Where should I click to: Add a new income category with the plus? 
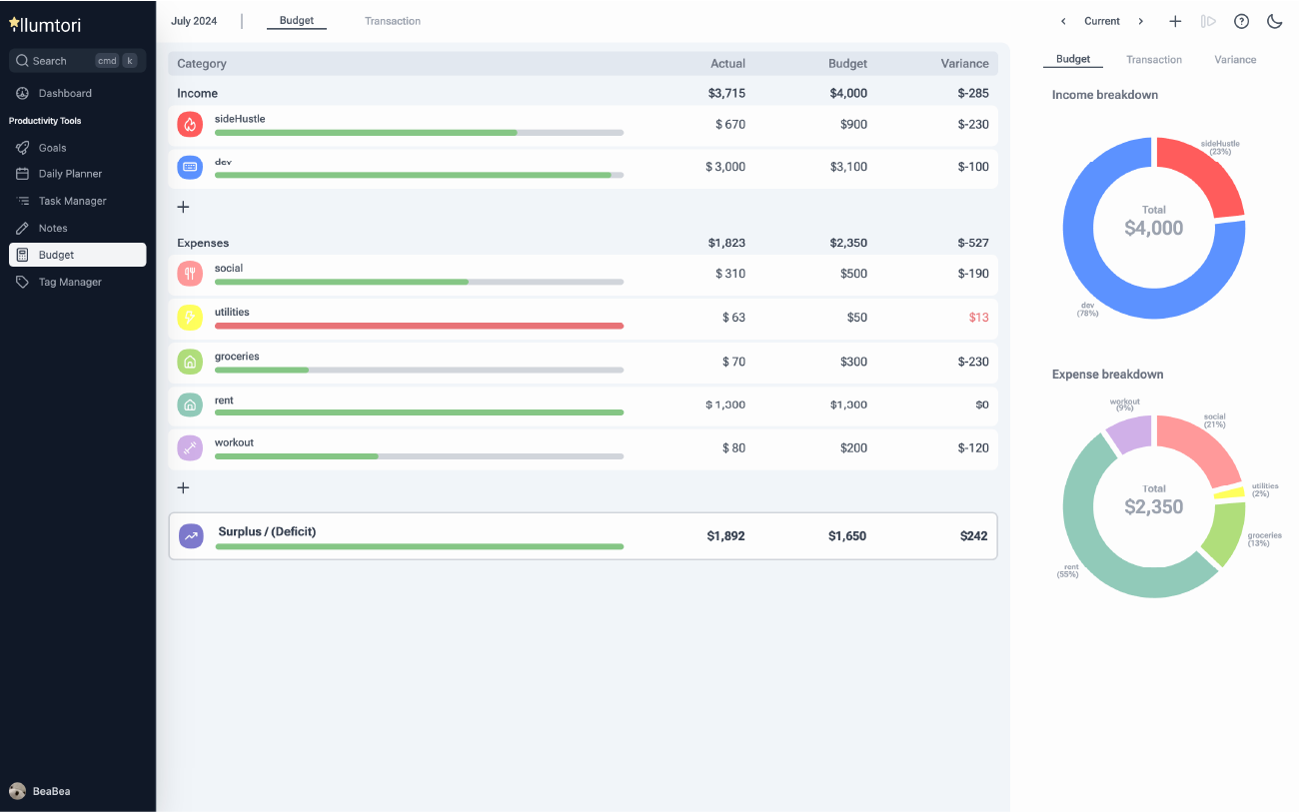point(183,207)
